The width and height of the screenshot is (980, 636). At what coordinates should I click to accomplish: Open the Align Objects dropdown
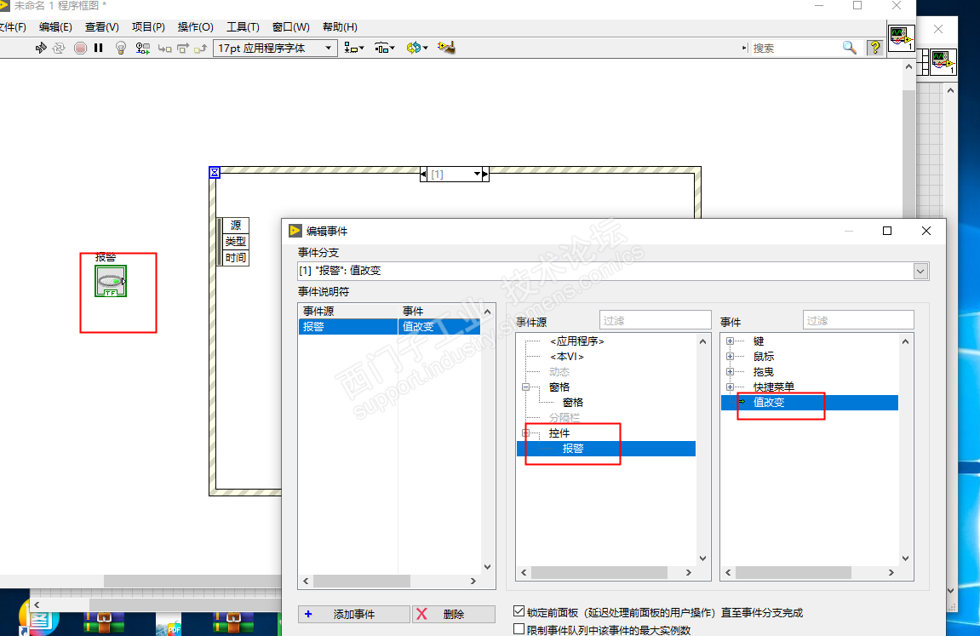(353, 49)
